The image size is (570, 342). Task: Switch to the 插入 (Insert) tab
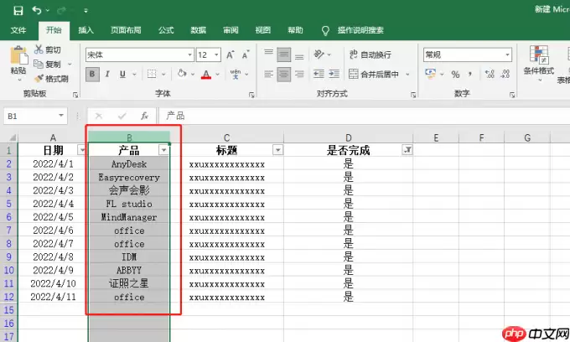(86, 30)
